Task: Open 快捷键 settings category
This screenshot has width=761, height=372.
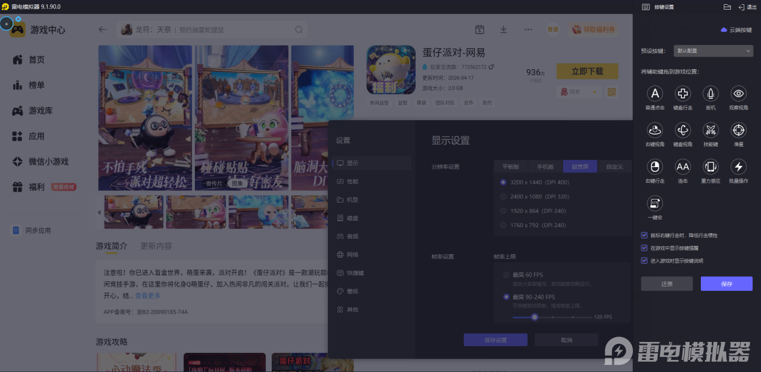Action: (x=372, y=273)
